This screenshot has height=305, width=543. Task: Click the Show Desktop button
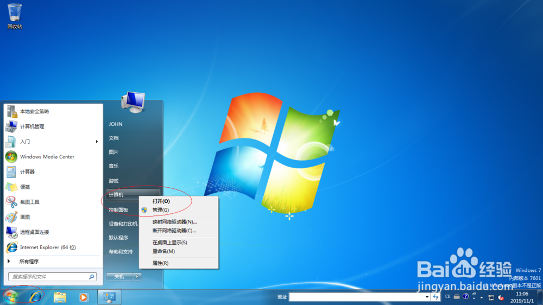tap(540, 297)
